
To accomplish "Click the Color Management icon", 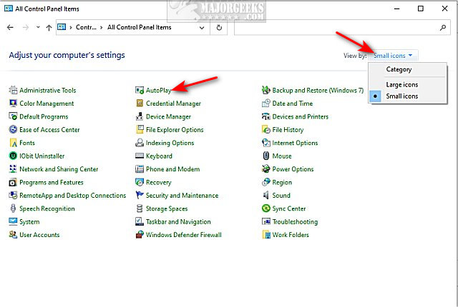I will click(x=13, y=104).
